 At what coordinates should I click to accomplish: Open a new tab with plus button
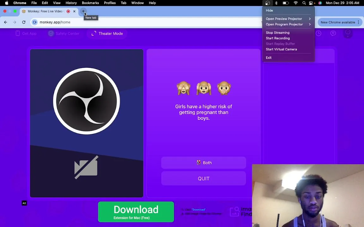pos(83,11)
